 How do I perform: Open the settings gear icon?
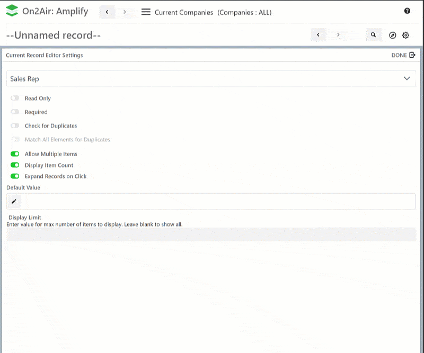(x=406, y=35)
